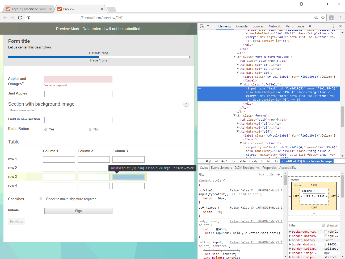The height and width of the screenshot is (259, 345).
Task: Check the signature required checkbox
Action: [41, 199]
